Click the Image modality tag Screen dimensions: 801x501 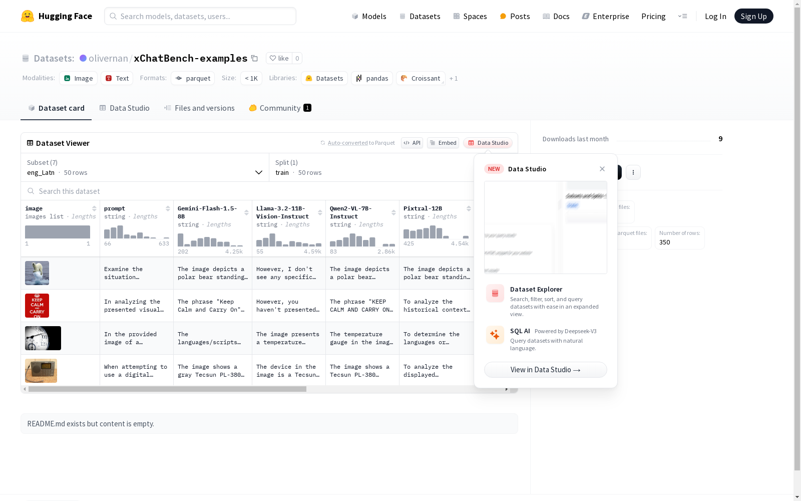click(x=79, y=78)
